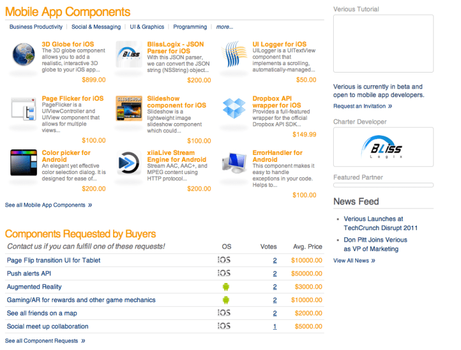Open 'ErrorHandler for Android' title link
Screen dimensions: 461x350
pos(277,156)
